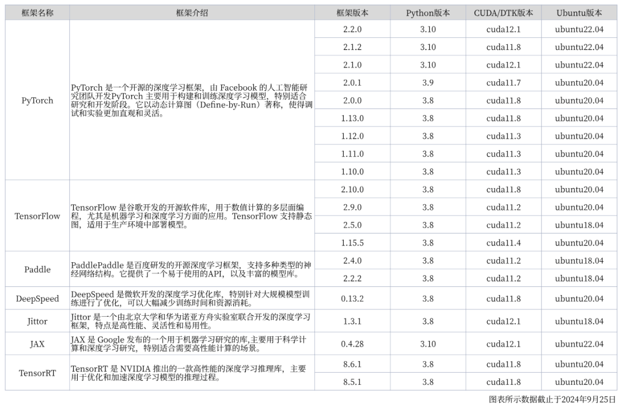Select the CUDA/DTK版本 column header

click(503, 13)
